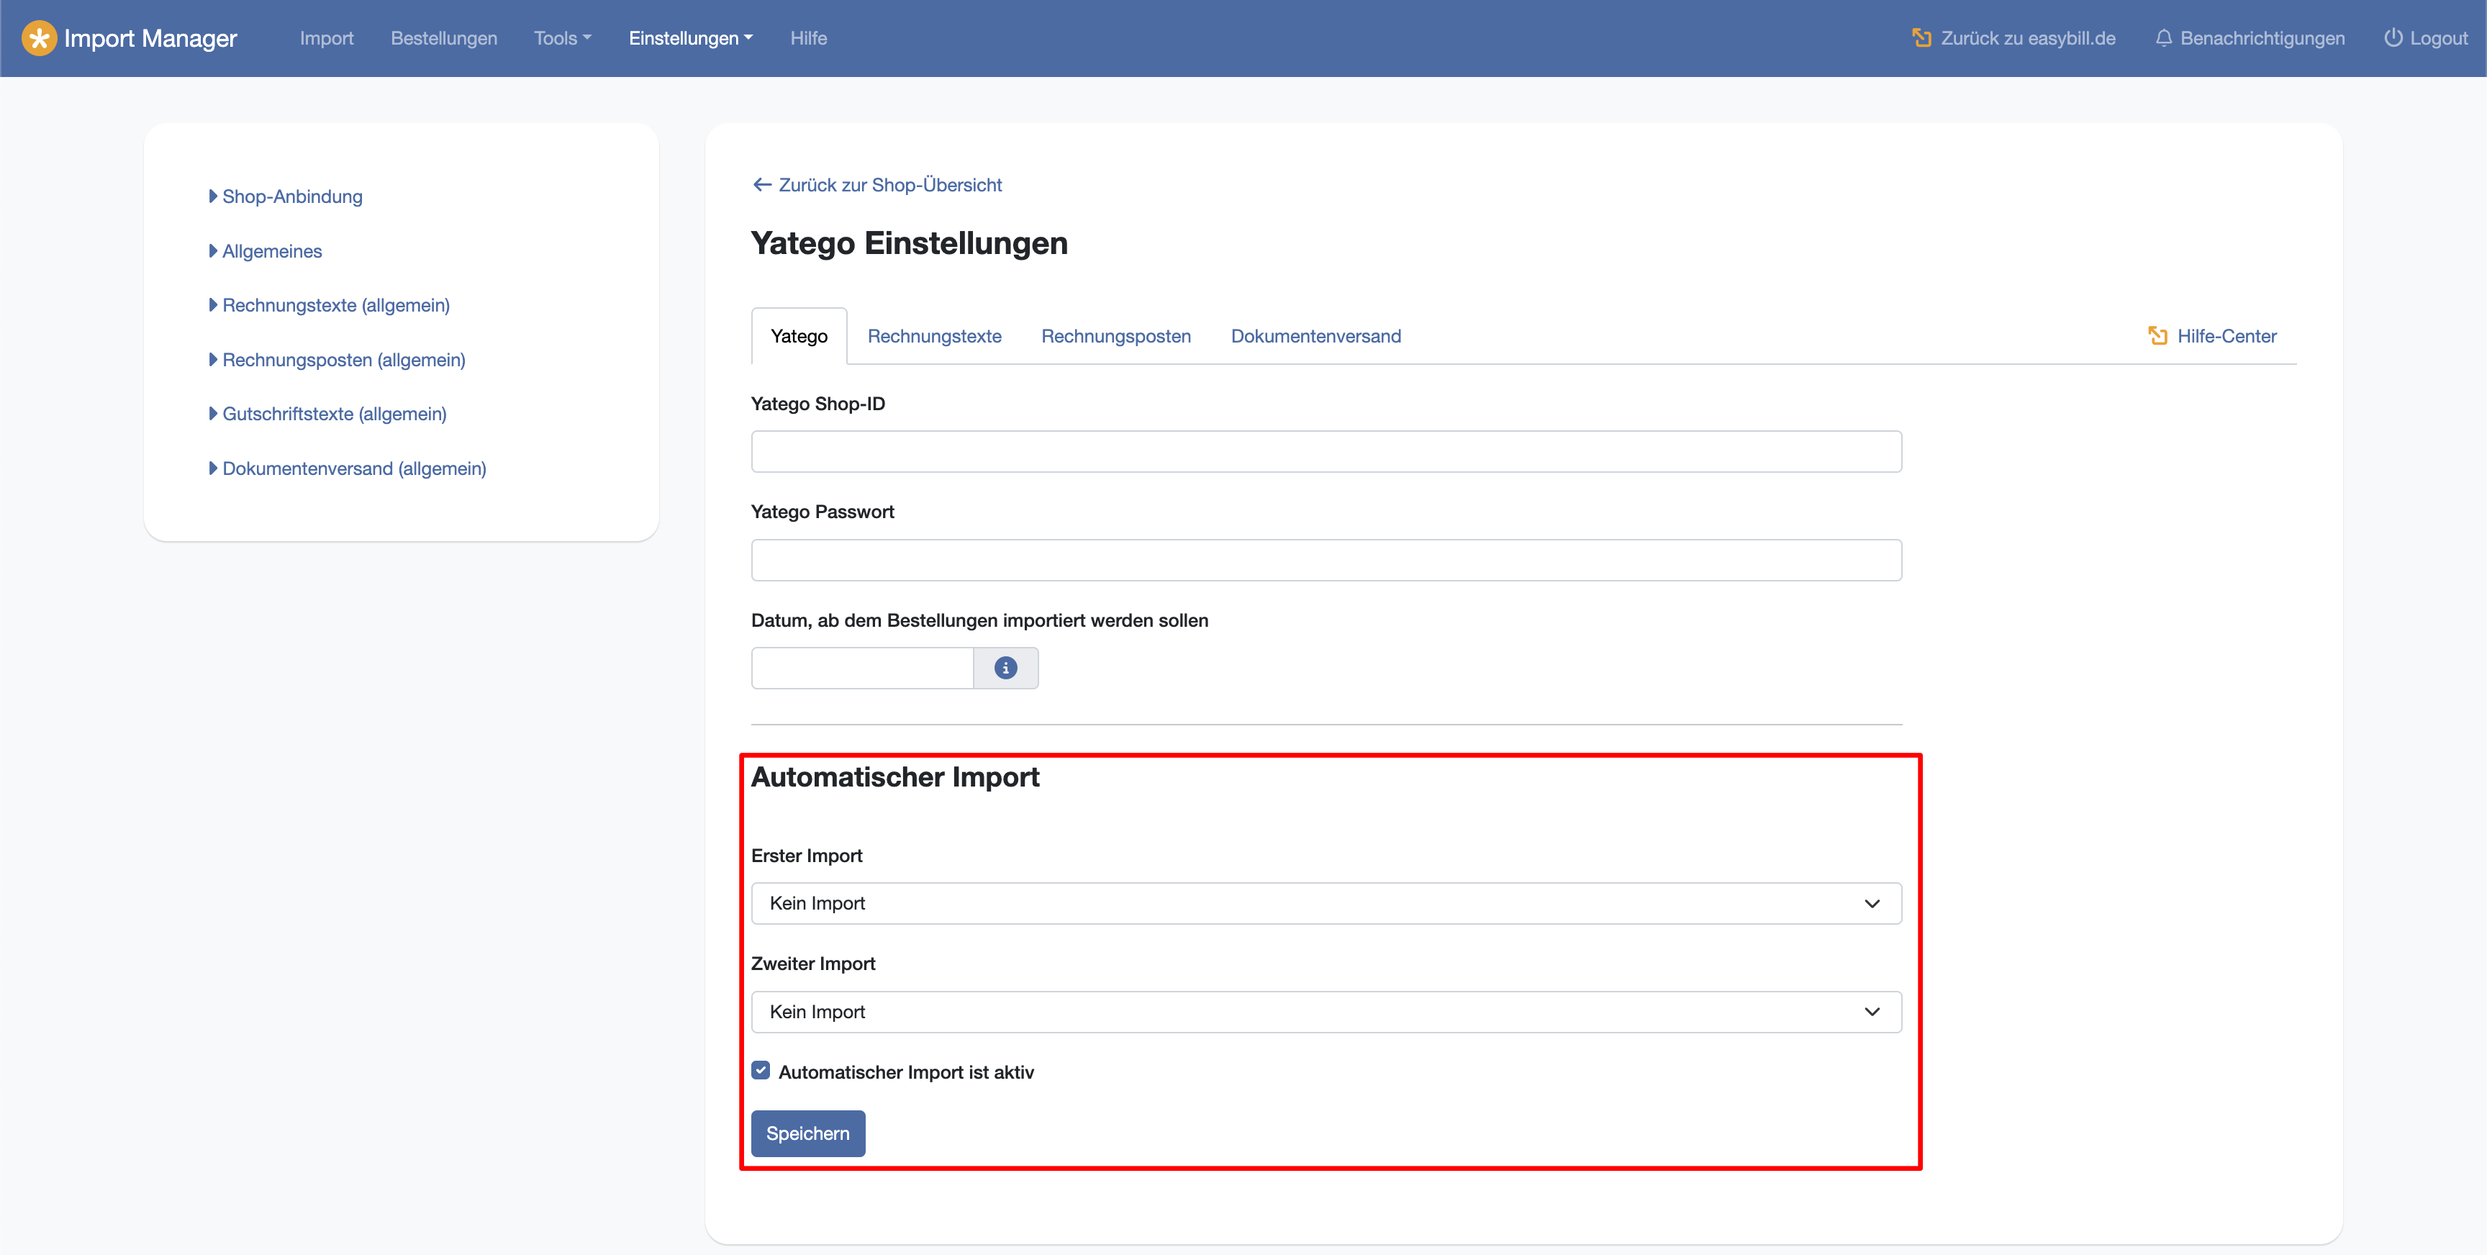Open Dokumentenversand (allgemein) sidebar link
Screen dimensions: 2487x1255
(x=354, y=468)
